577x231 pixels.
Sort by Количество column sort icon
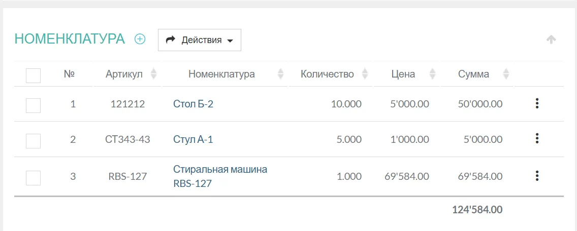point(365,74)
